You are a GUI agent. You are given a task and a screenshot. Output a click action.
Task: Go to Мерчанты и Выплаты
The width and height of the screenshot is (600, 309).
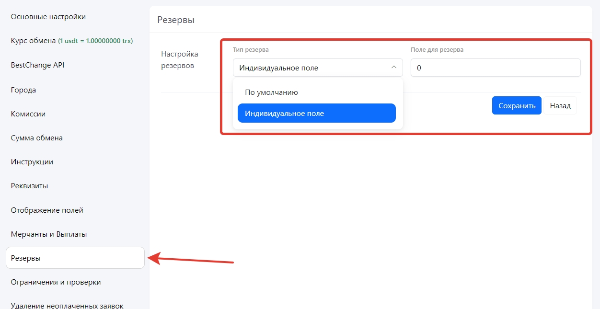pos(49,234)
